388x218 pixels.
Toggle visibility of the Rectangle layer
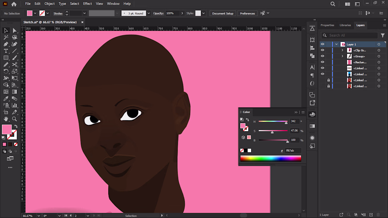(322, 62)
